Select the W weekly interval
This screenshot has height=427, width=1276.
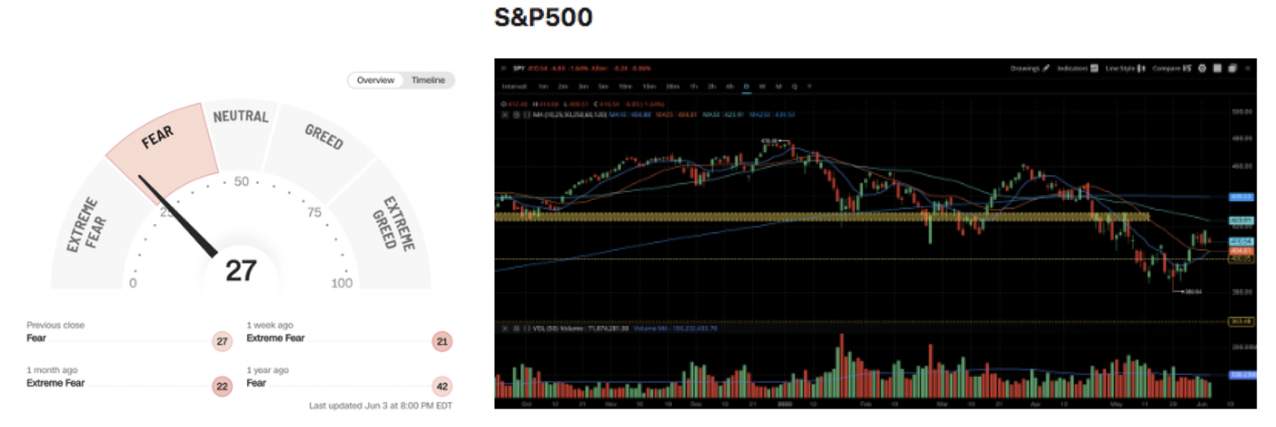[762, 87]
